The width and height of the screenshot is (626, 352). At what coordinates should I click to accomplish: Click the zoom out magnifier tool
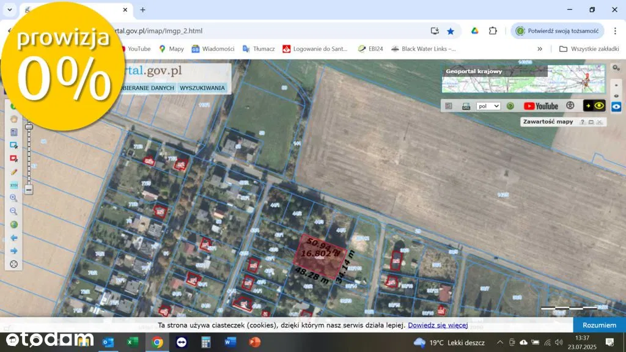point(13,211)
